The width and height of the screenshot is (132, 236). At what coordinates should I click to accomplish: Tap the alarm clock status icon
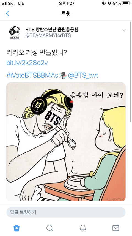[109, 3]
